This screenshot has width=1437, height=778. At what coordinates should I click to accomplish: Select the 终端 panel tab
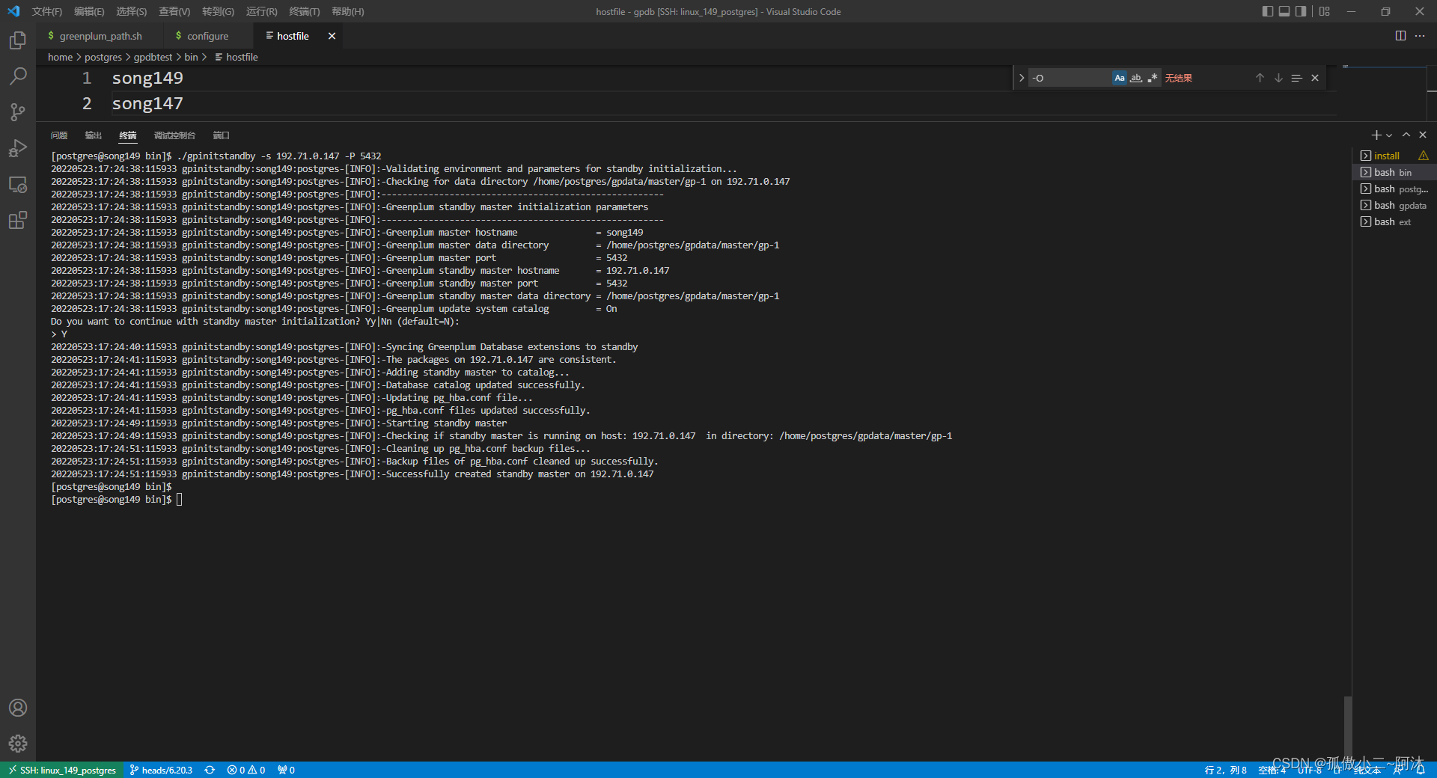128,135
